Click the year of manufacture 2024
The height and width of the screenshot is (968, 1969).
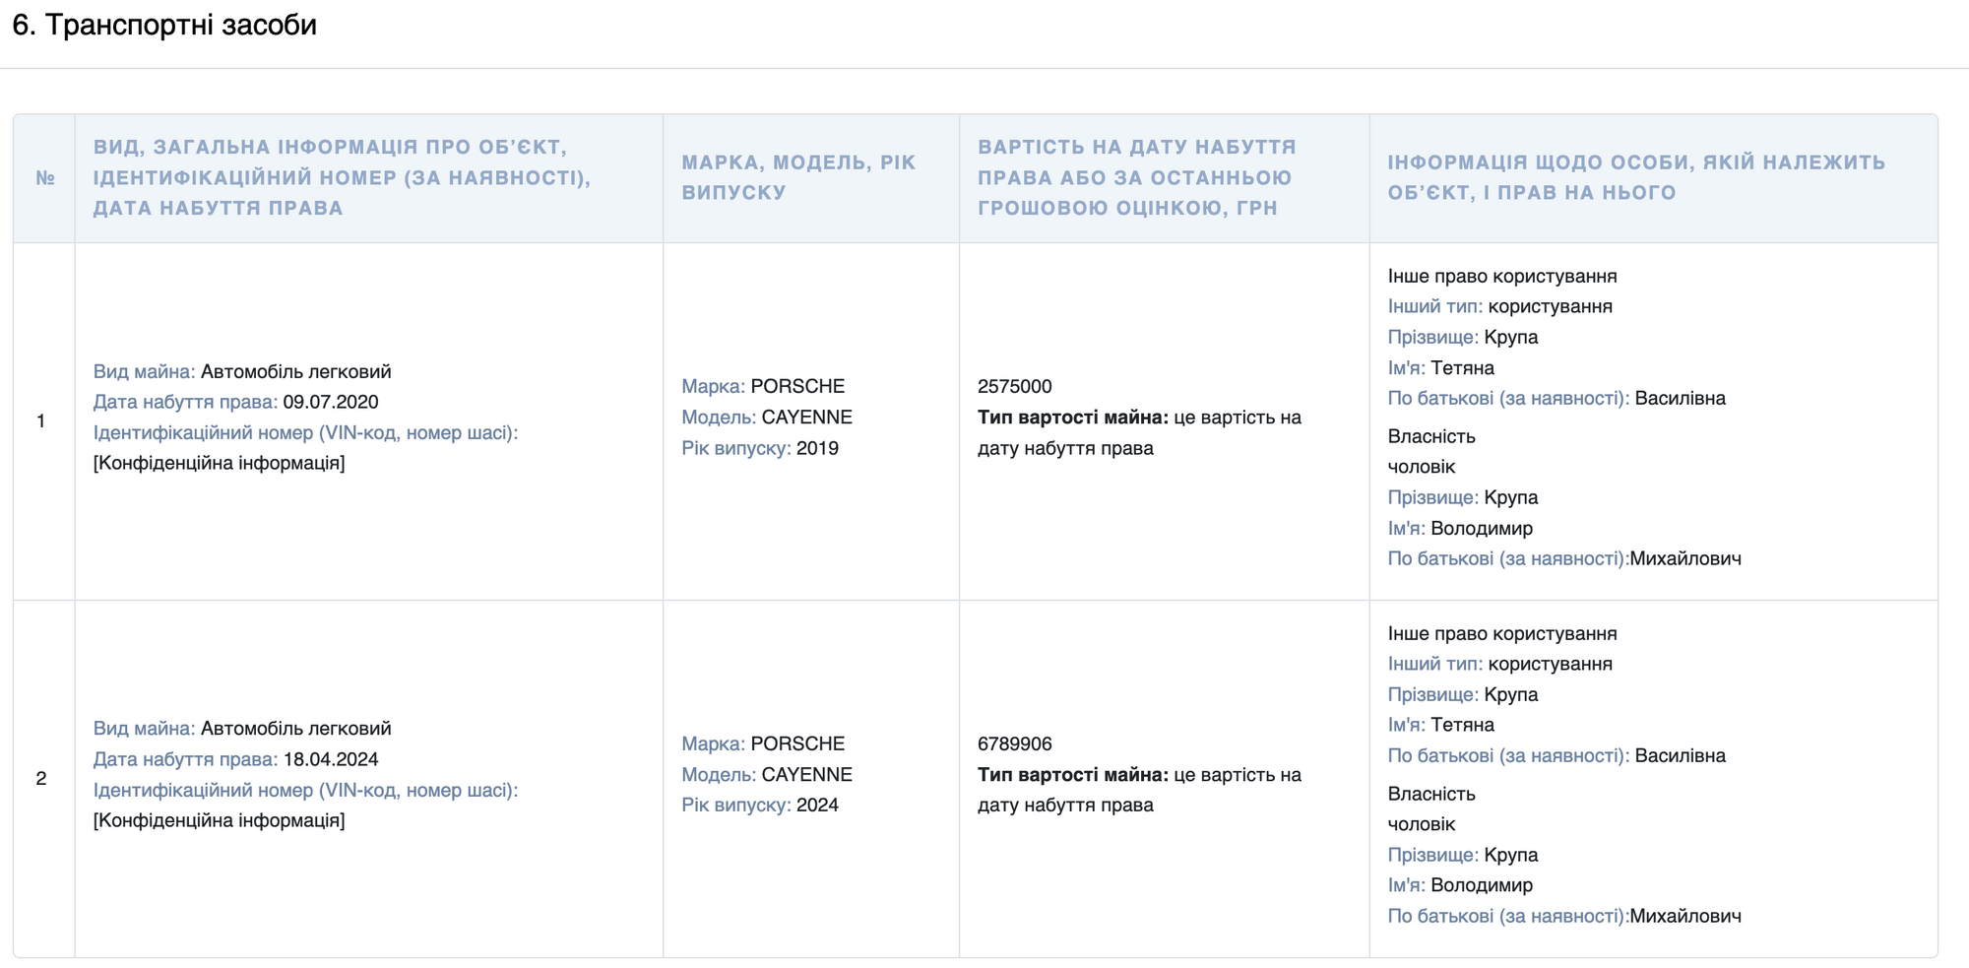pos(817,805)
